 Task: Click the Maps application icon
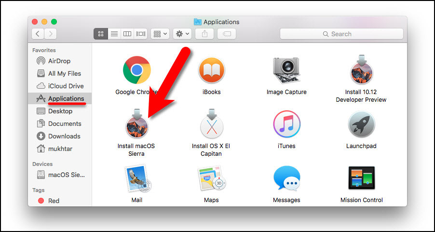click(211, 178)
